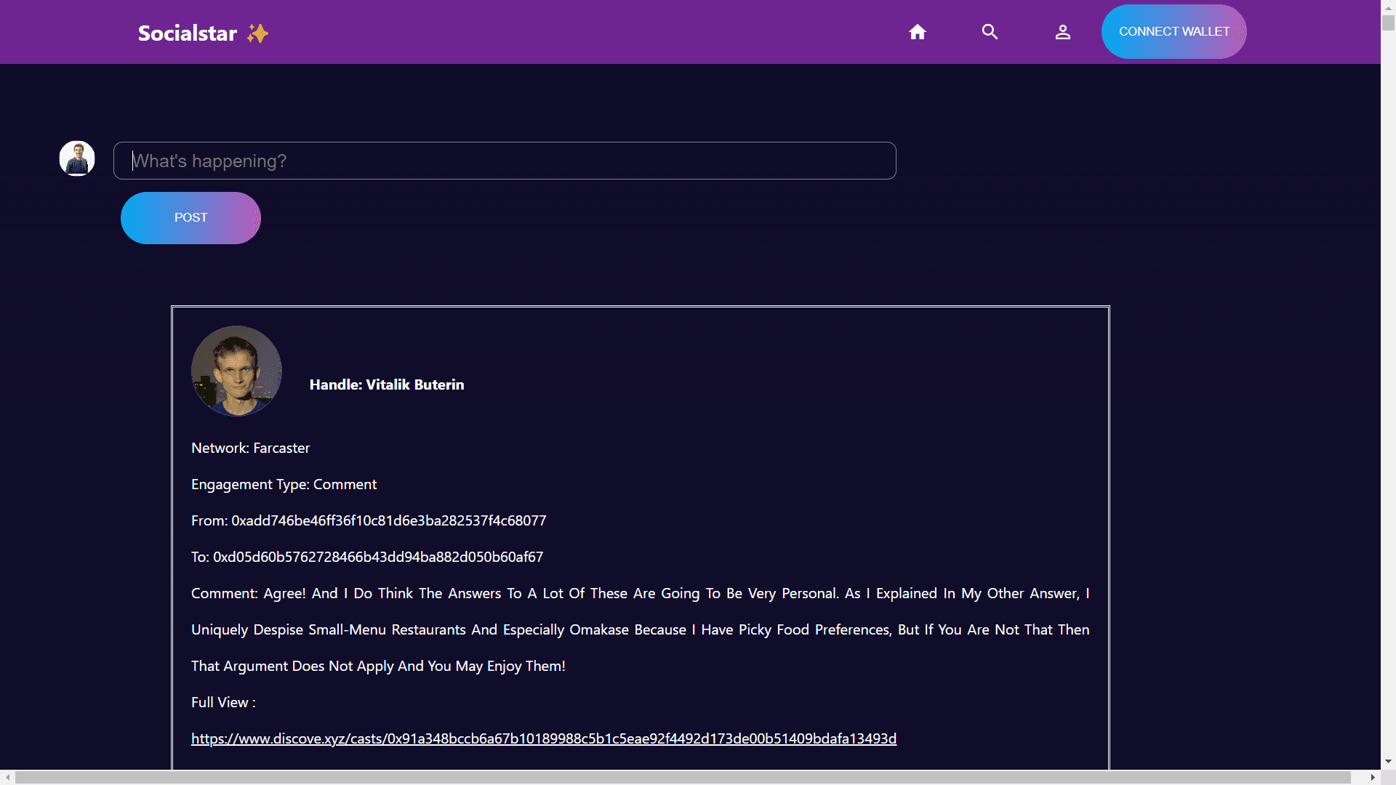Click the comment text starting with Agree
Screen dimensions: 1396x785
641,629
